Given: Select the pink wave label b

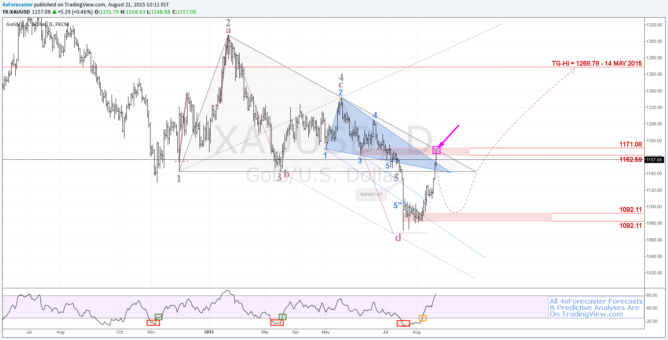Looking at the screenshot, I should (287, 174).
